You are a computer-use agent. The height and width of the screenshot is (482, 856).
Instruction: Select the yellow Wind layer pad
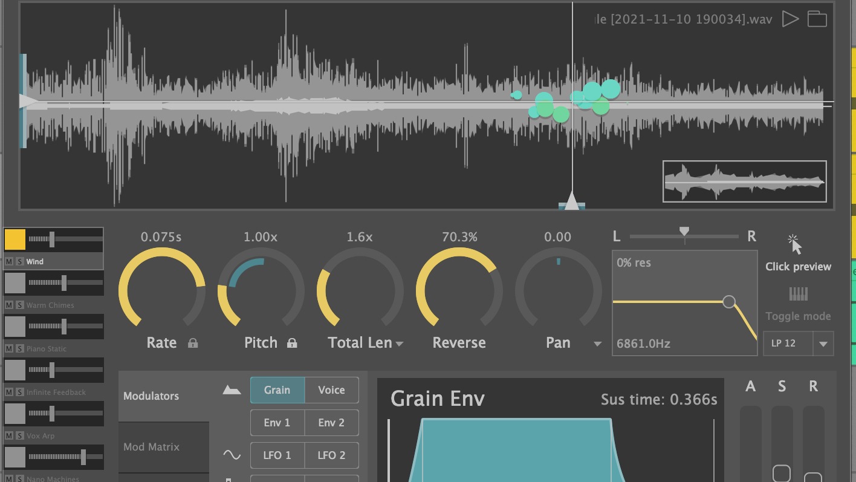15,239
